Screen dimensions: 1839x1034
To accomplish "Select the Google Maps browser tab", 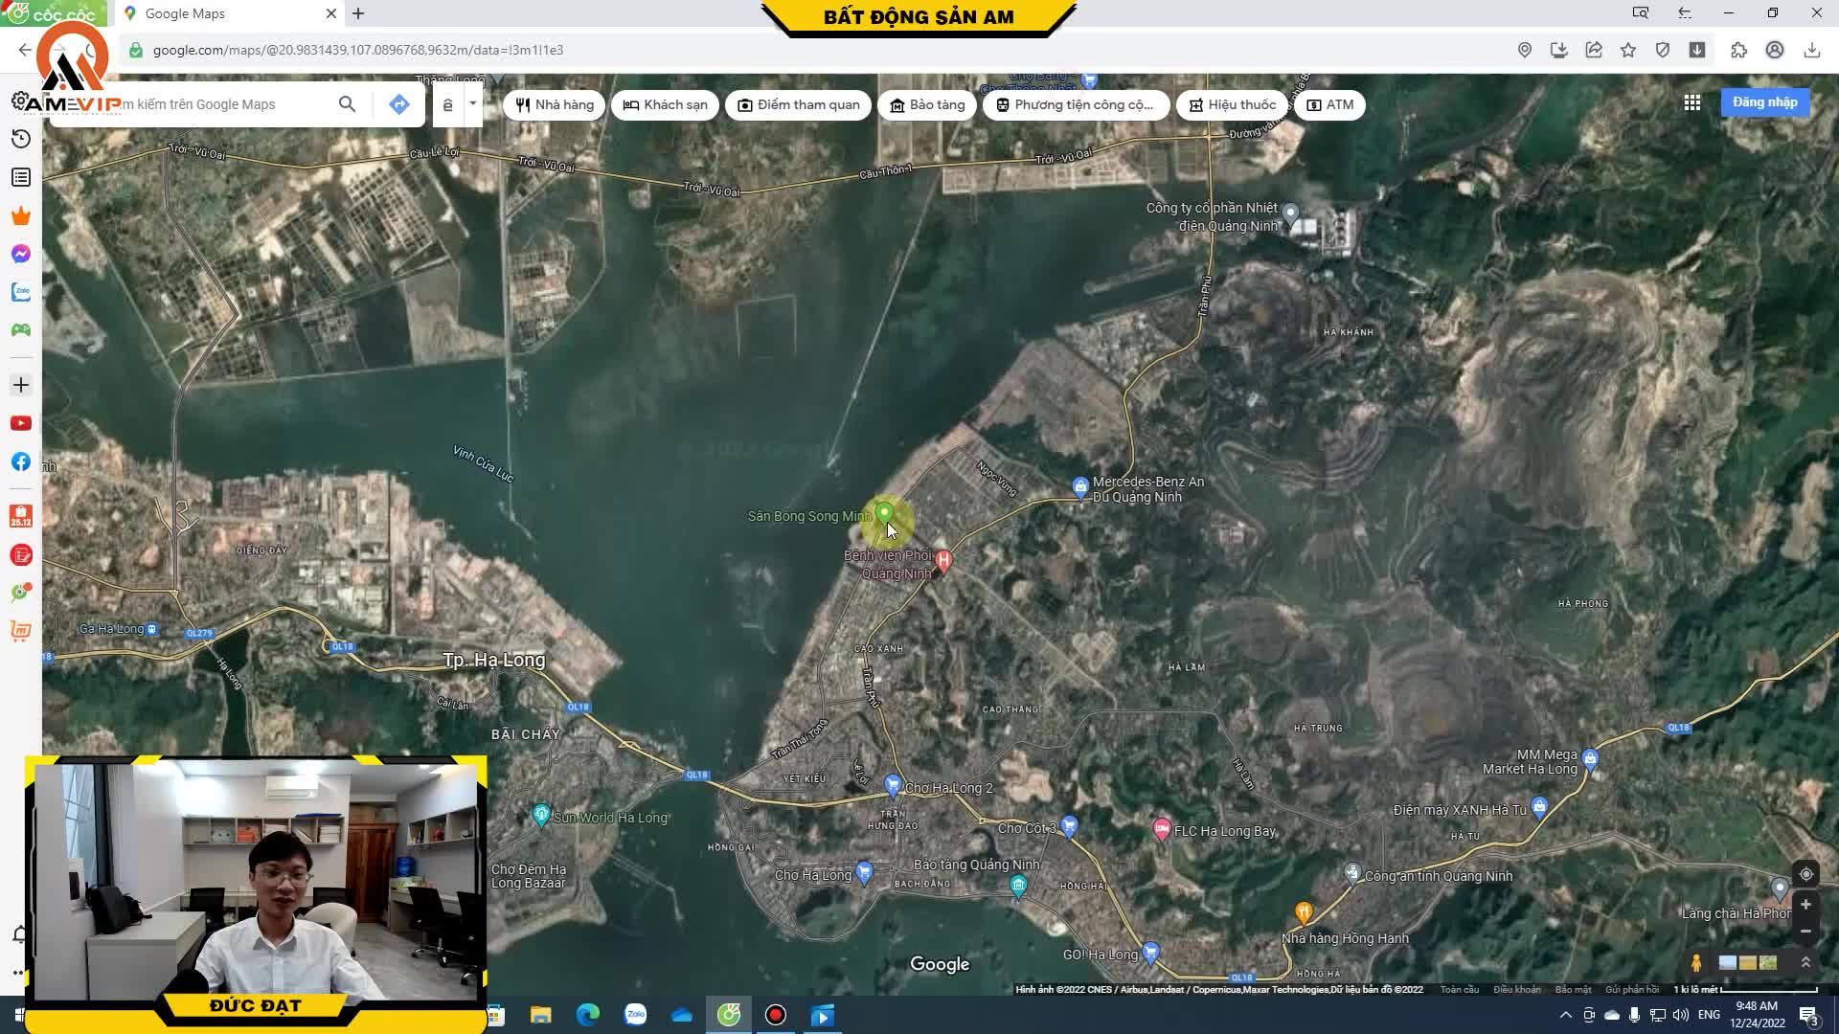I will click(230, 13).
